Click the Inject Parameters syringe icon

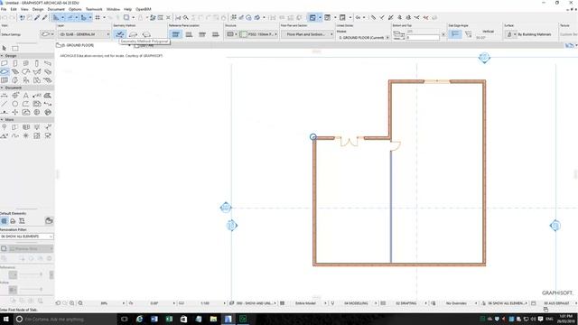(x=45, y=17)
